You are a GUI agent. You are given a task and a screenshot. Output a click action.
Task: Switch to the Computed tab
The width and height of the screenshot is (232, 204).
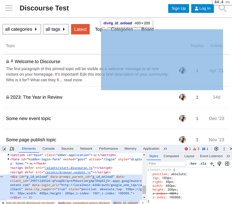pyautogui.click(x=171, y=156)
